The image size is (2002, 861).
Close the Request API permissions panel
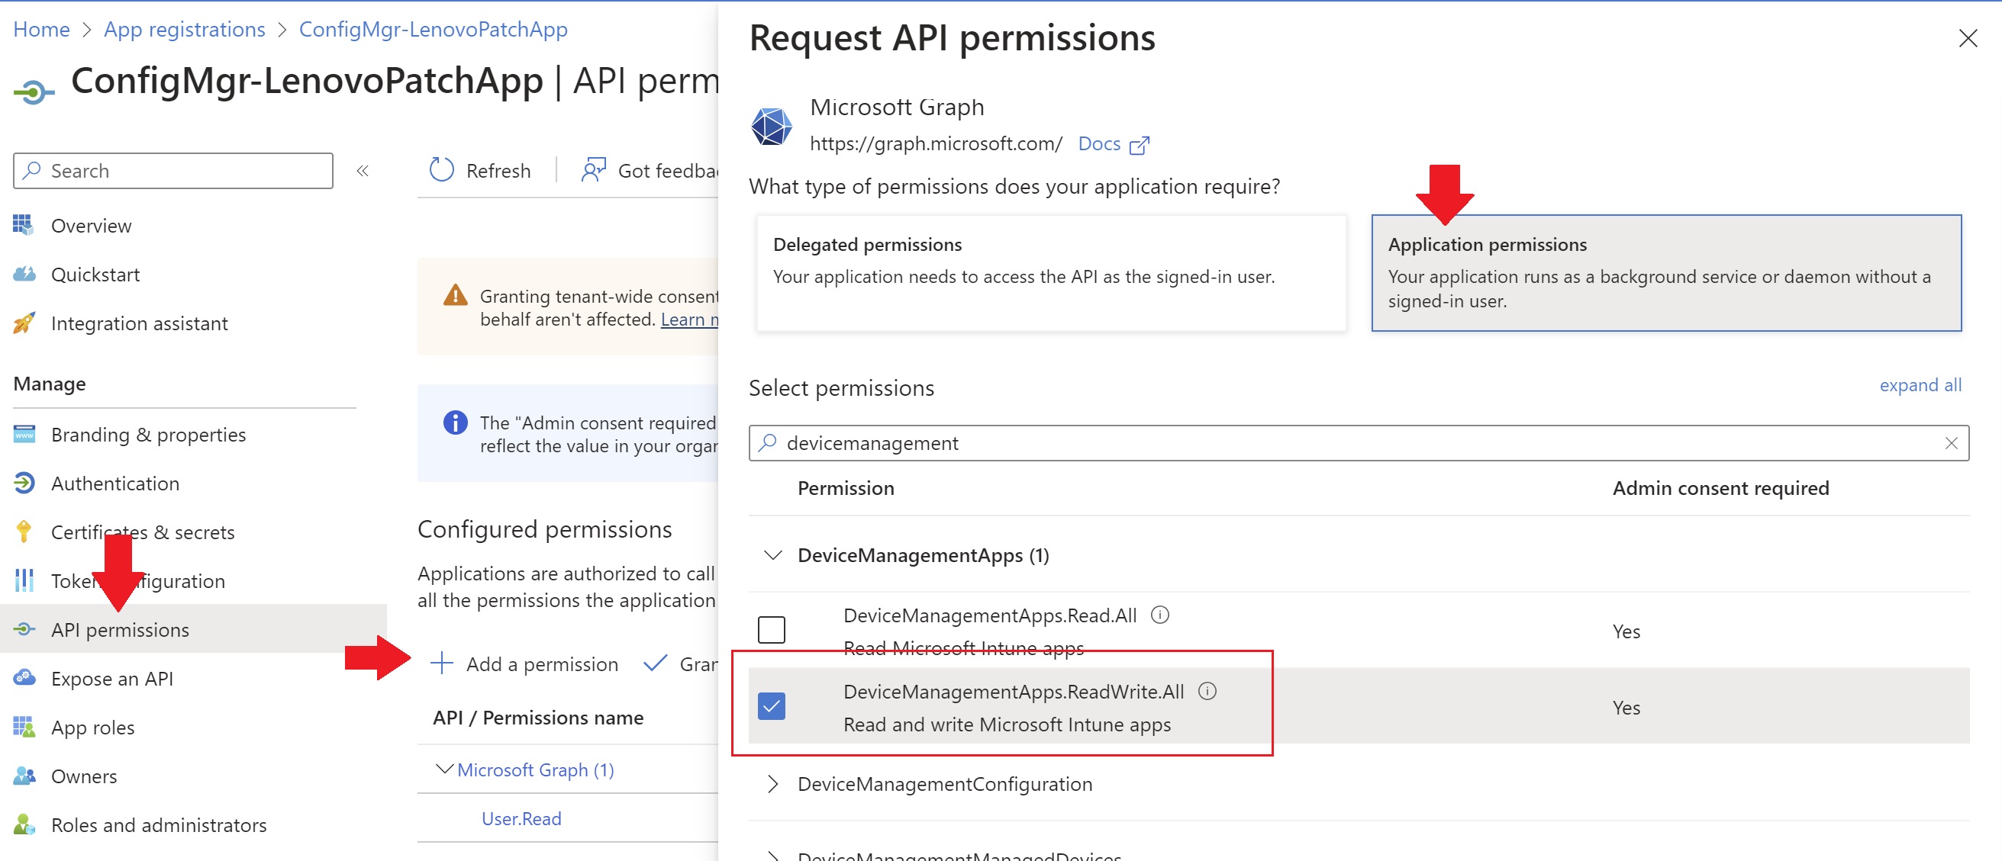tap(1967, 39)
